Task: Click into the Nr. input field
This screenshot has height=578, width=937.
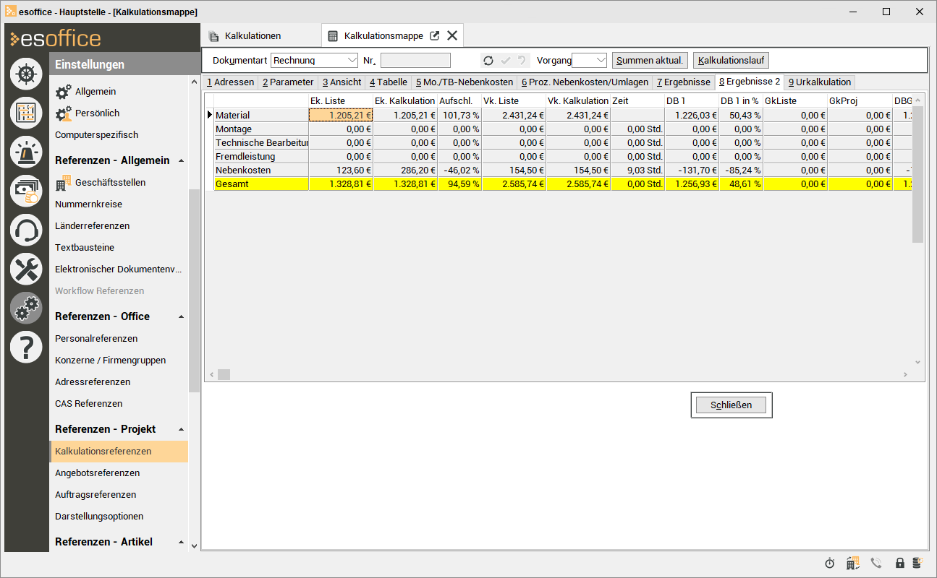Action: pyautogui.click(x=415, y=61)
